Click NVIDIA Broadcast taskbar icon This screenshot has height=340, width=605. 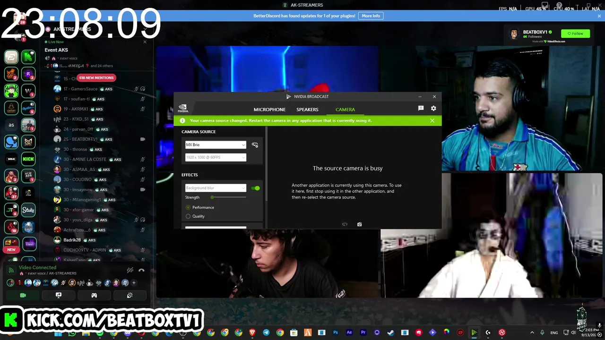click(474, 332)
